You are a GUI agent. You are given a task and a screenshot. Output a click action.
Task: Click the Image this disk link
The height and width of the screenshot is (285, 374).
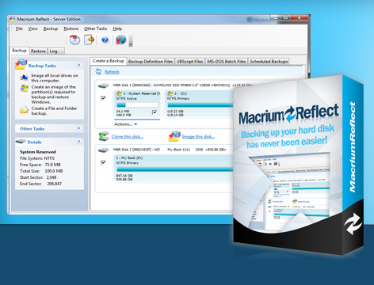198,136
